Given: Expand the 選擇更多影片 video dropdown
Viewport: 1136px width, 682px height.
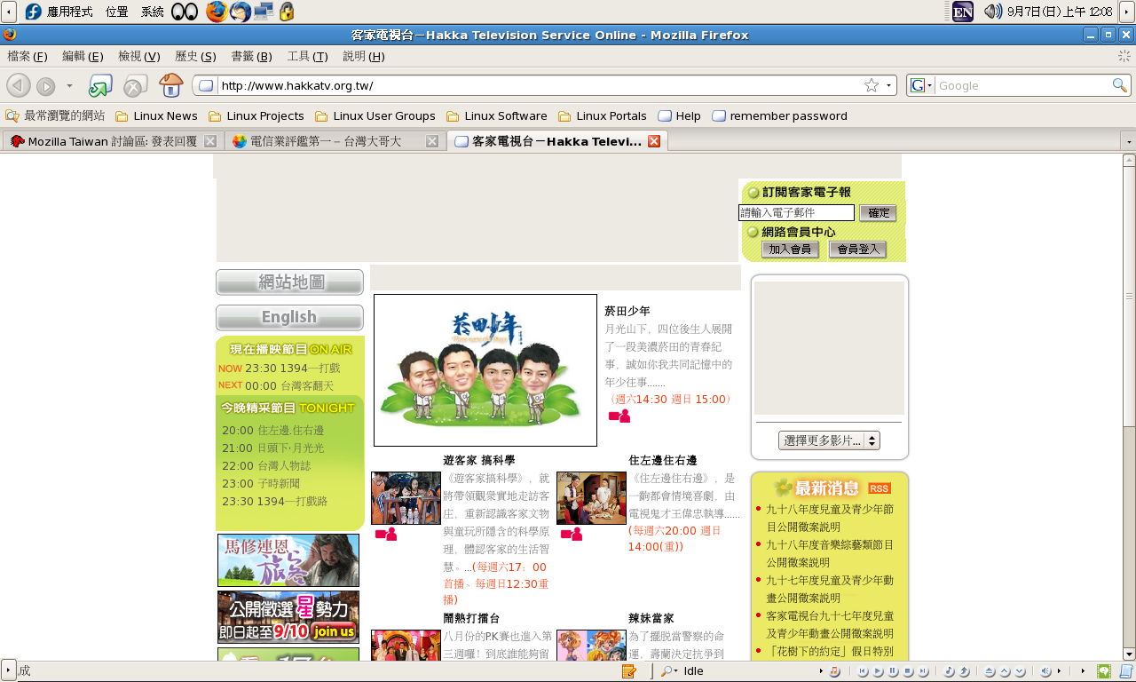Looking at the screenshot, I should pyautogui.click(x=829, y=440).
